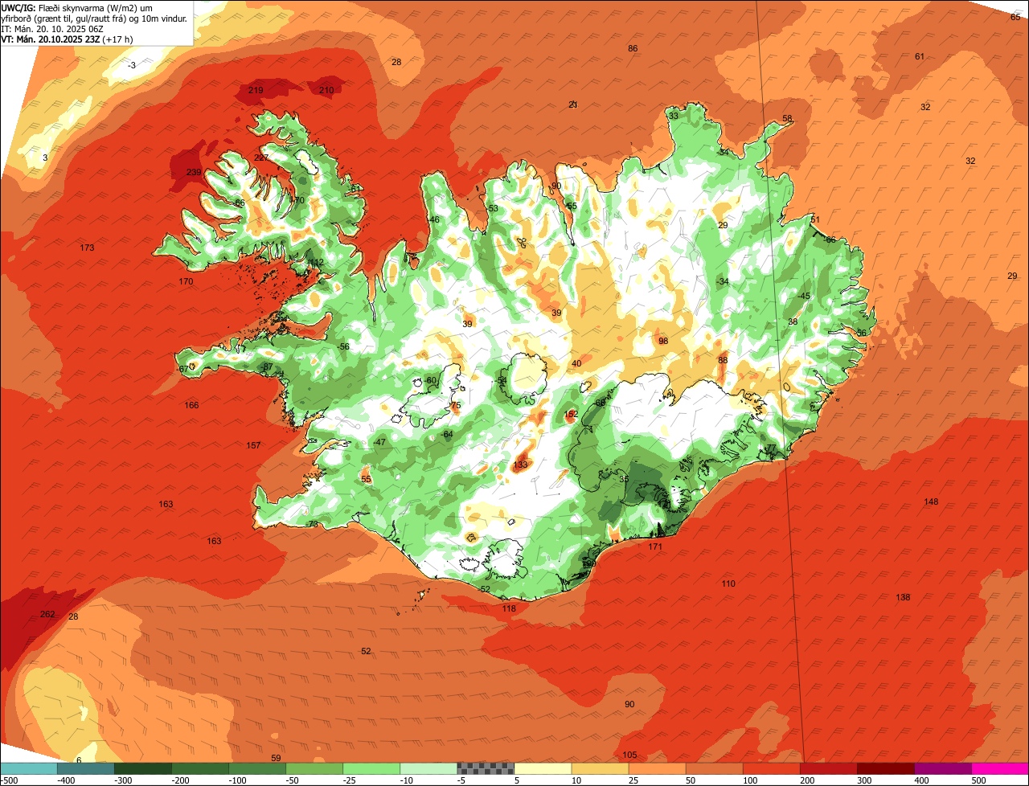The height and width of the screenshot is (786, 1029).
Task: Click the heat flux value 61 on the map
Action: pos(920,56)
